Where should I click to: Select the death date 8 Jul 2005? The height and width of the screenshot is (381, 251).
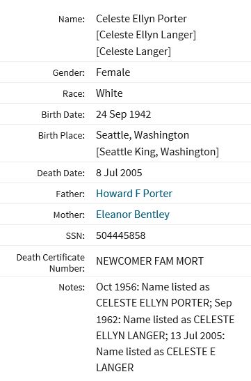(x=119, y=173)
